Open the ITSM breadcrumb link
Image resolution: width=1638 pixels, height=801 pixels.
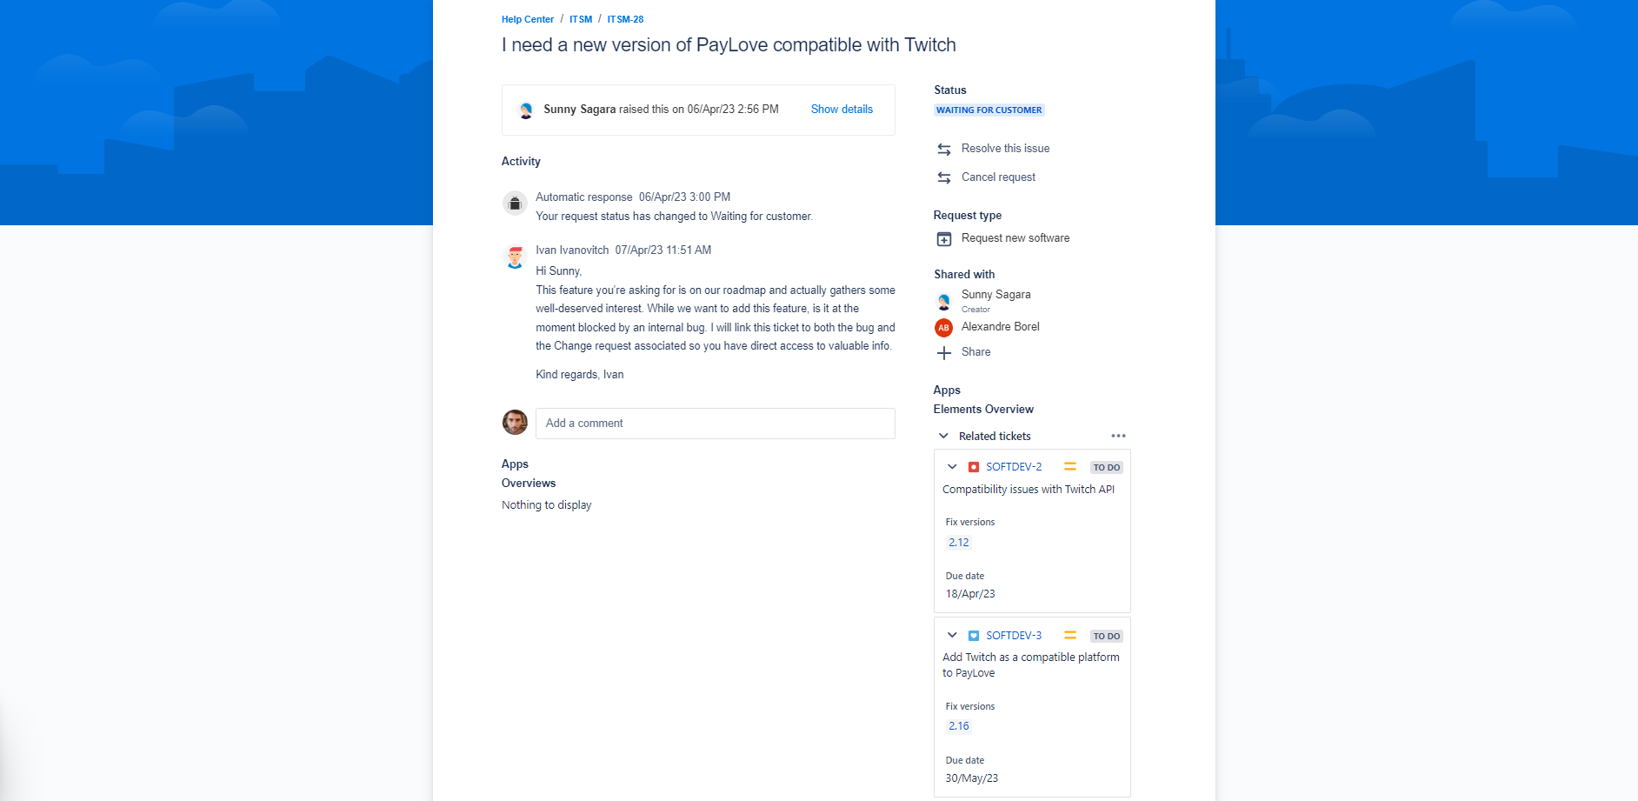(581, 19)
